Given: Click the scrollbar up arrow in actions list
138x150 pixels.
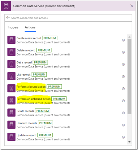Looking at the screenshot, I should [129, 37].
